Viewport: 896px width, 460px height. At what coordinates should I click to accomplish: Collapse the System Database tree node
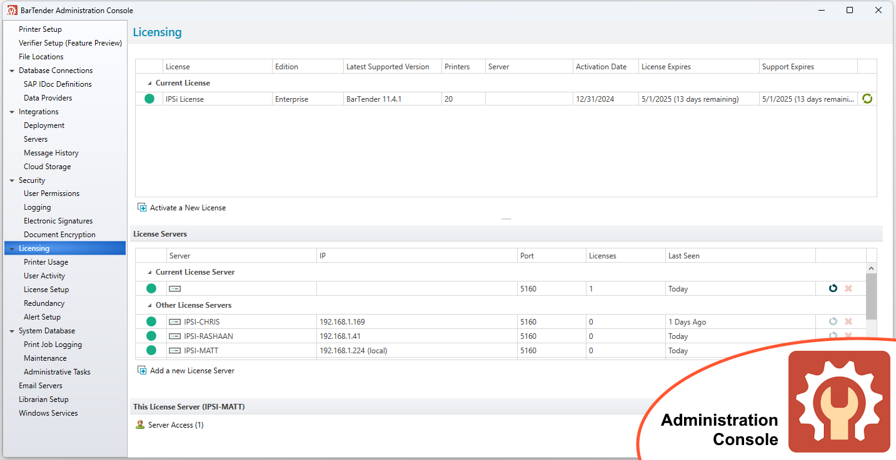tap(12, 331)
